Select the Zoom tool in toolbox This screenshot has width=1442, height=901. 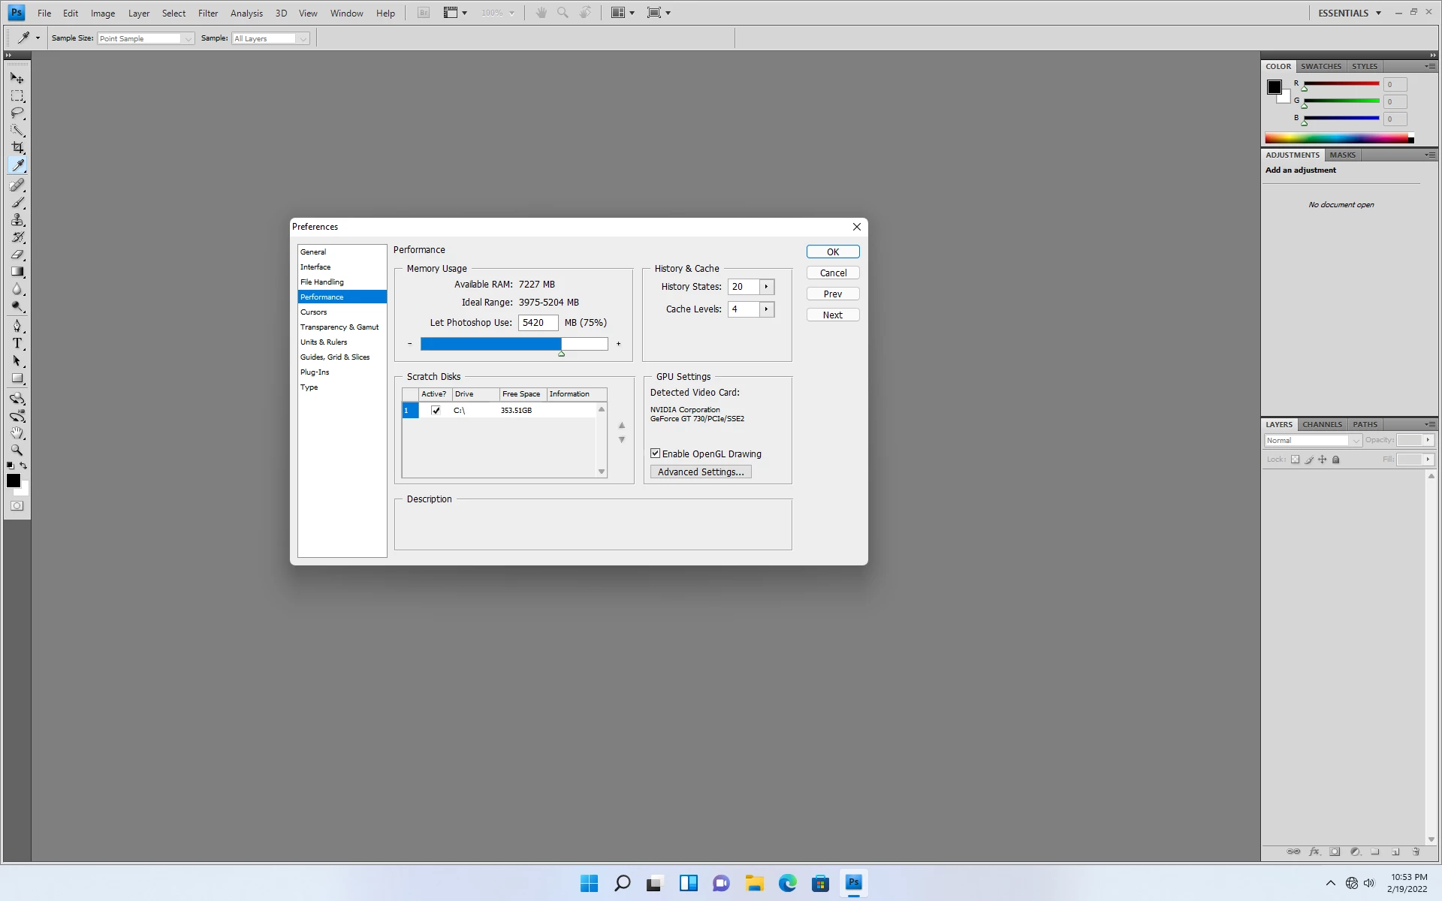[17, 450]
